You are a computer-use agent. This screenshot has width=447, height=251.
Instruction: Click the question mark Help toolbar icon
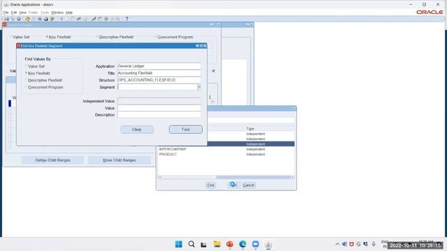(127, 19)
